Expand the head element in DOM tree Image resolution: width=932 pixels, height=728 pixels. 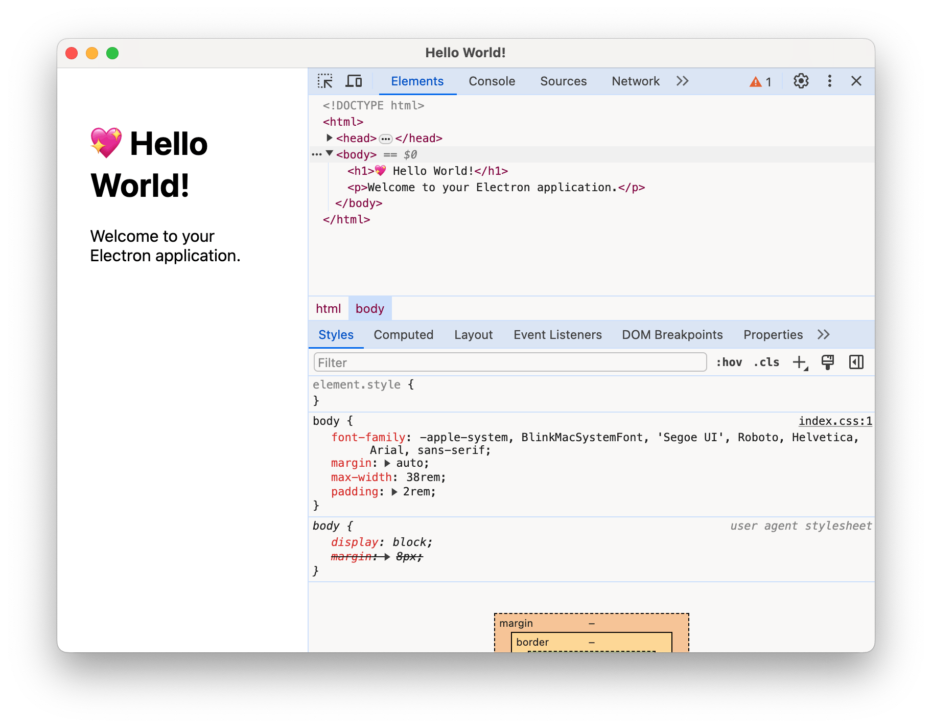[330, 138]
